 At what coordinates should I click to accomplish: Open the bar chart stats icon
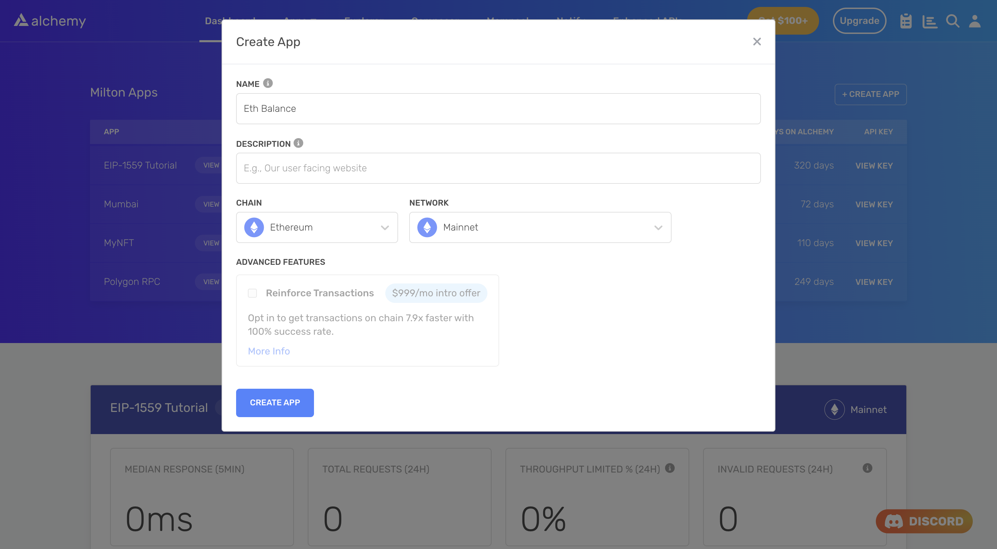pyautogui.click(x=929, y=21)
